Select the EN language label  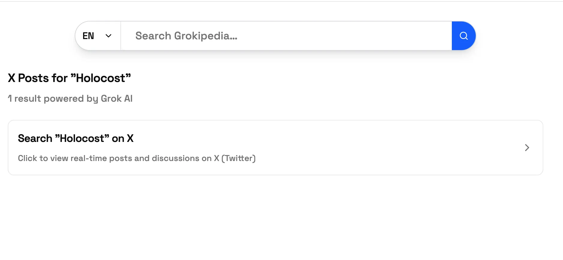coord(88,36)
